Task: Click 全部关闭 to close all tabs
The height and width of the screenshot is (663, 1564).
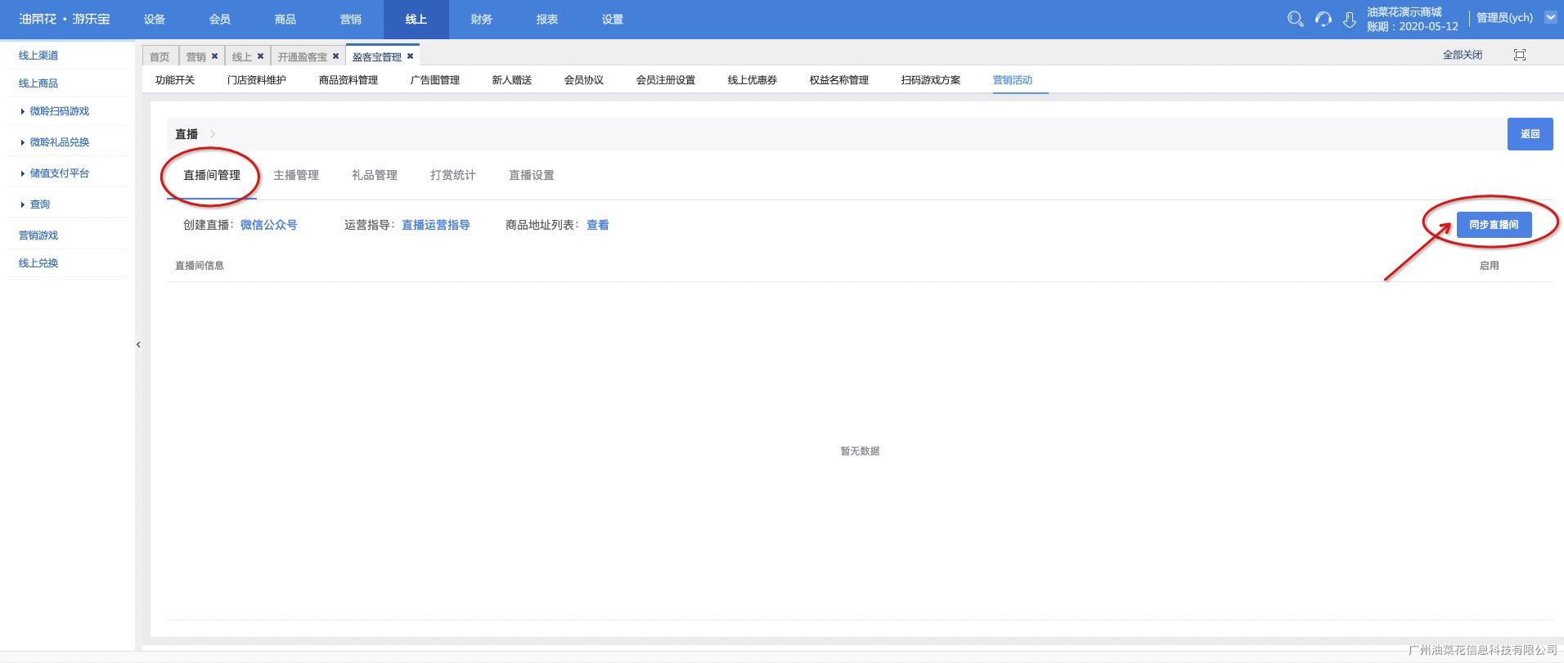Action: point(1463,55)
